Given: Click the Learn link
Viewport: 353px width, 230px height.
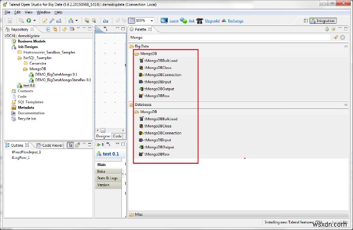Looking at the screenshot, I should tap(174, 21).
